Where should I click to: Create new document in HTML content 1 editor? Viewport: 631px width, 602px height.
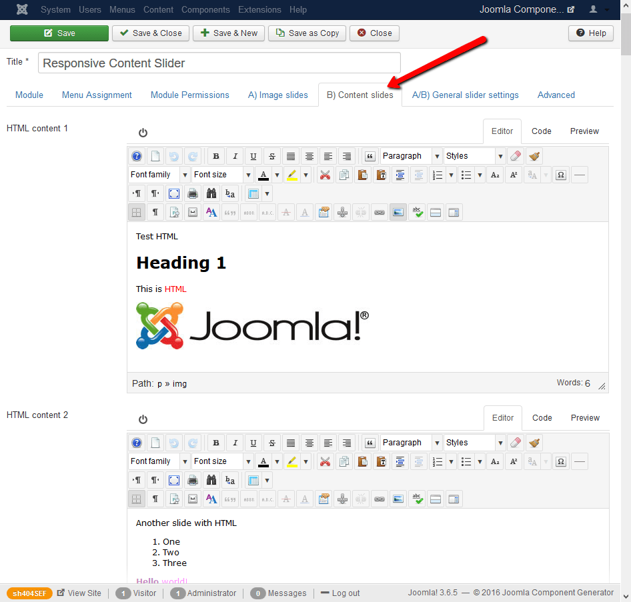pos(155,156)
